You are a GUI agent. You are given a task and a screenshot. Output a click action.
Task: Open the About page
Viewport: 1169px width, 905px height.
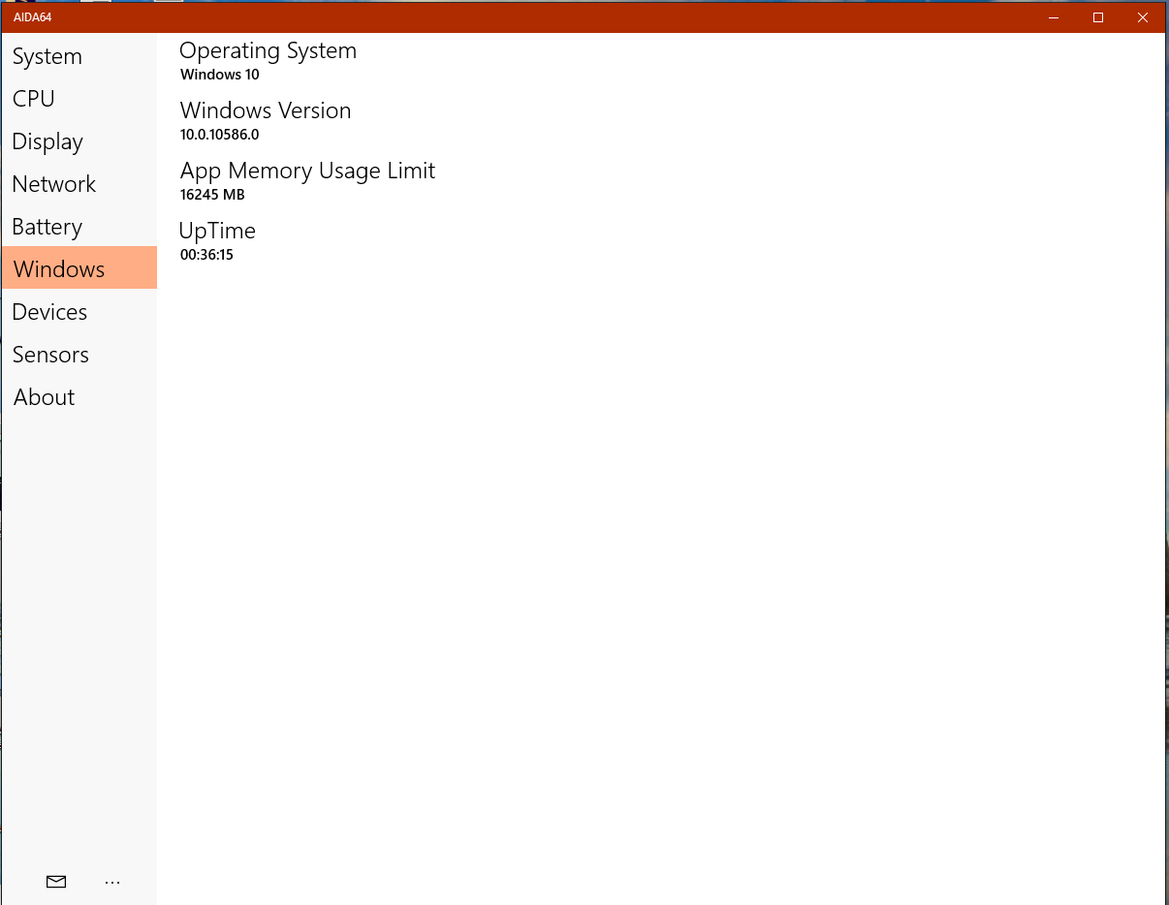tap(79, 397)
